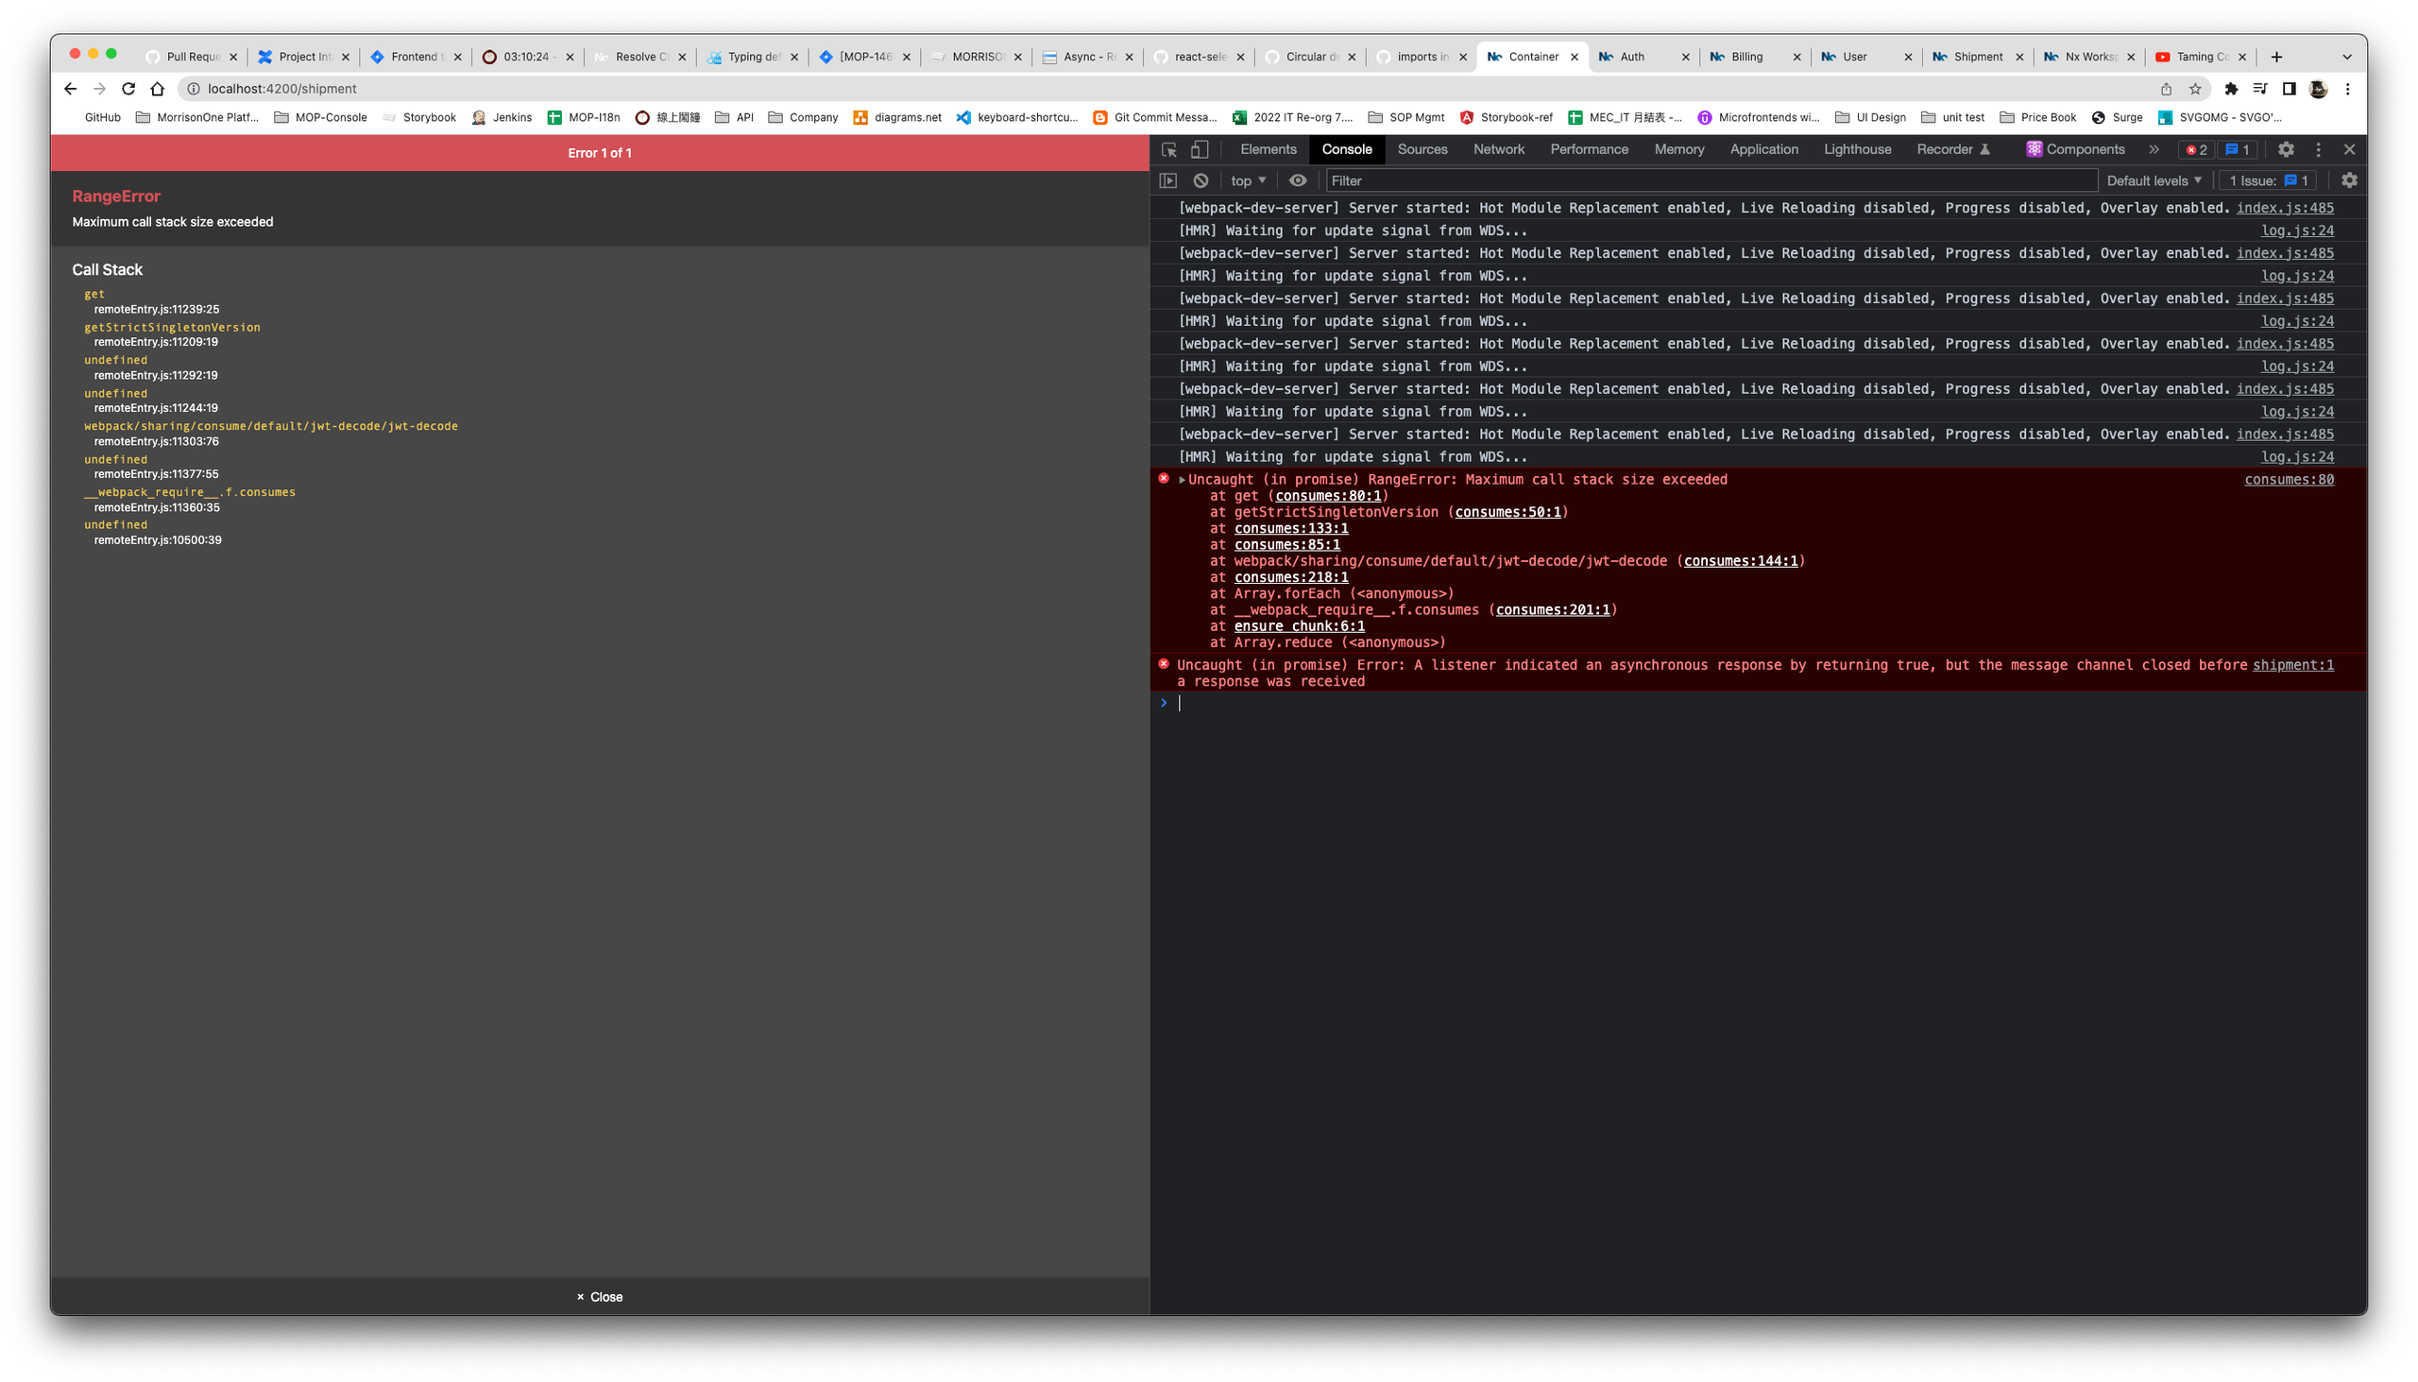Open a new browser tab
Screen dimensions: 2418x1382
click(2275, 57)
